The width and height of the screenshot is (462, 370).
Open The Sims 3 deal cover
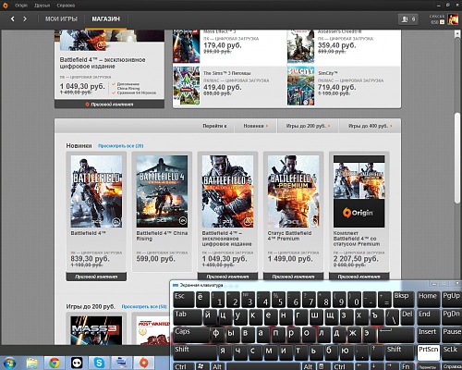tap(187, 86)
